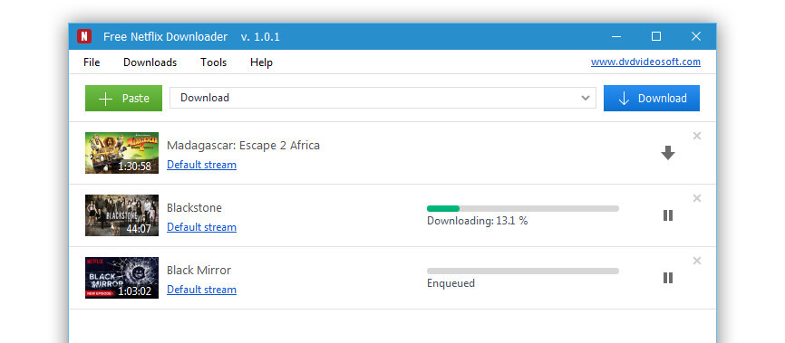Image resolution: width=785 pixels, height=343 pixels.
Task: Click the title text Madagascar: Escape 2 Africa
Action: [243, 146]
